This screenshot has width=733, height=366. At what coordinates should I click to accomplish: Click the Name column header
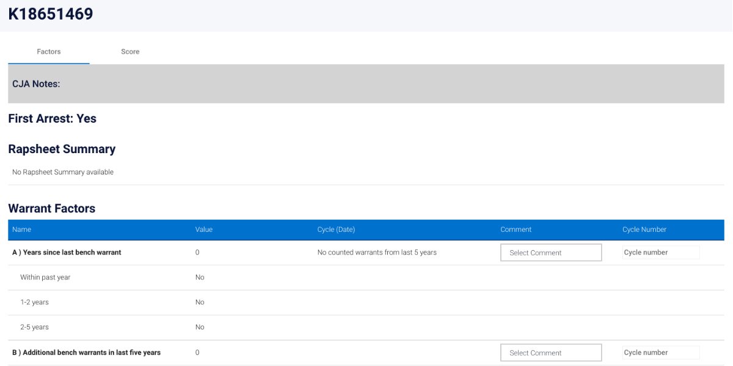[21, 230]
